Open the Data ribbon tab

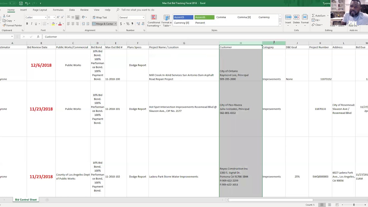click(72, 10)
